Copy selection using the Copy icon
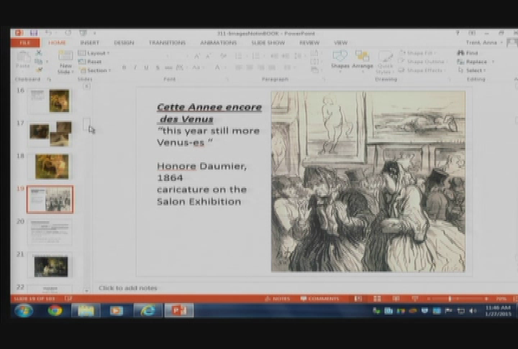Screen dimensions: 518x349 pyautogui.click(x=39, y=61)
